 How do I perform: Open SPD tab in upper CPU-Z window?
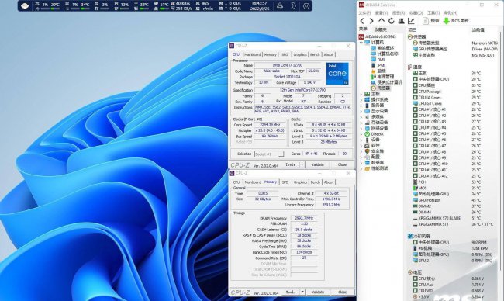pyautogui.click(x=285, y=54)
